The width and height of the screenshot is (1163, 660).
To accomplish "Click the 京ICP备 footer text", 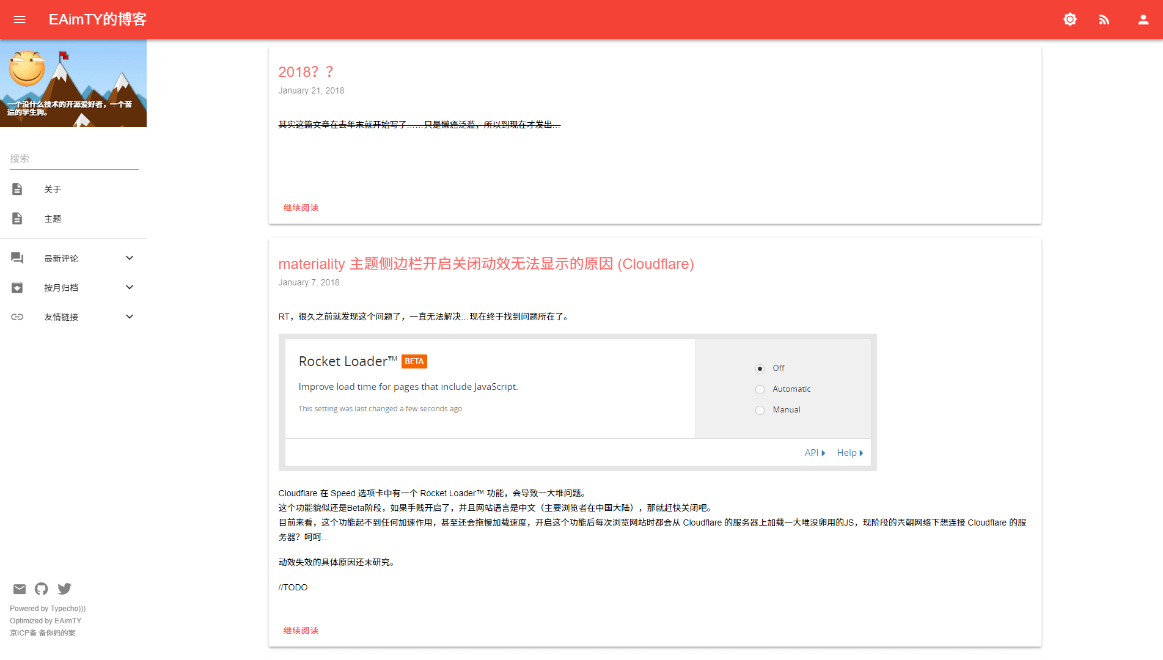I will tap(43, 633).
